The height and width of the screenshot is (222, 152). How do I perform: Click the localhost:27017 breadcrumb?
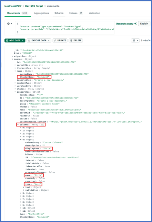(x=13, y=6)
